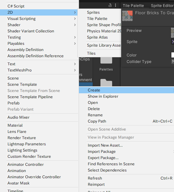Image resolution: width=174 pixels, height=192 pixels.
Task: Expand the TextMeshPro submenu arrow
Action: (75, 70)
